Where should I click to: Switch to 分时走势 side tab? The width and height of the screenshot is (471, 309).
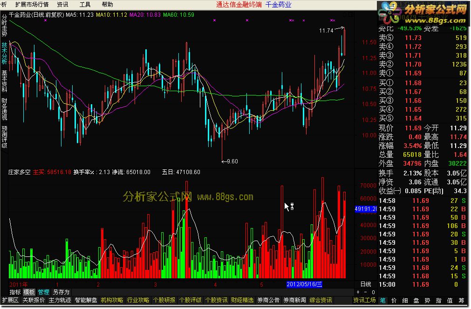4,26
